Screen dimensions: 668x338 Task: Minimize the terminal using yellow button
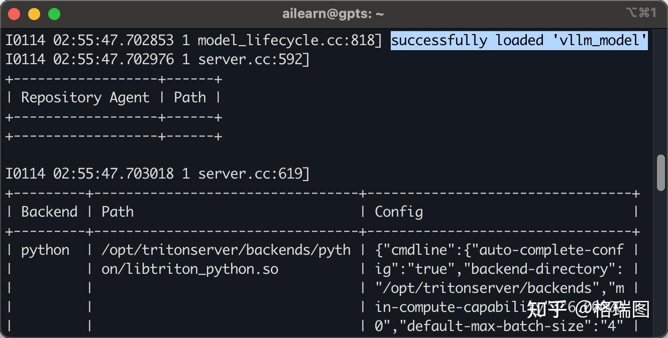click(x=34, y=14)
